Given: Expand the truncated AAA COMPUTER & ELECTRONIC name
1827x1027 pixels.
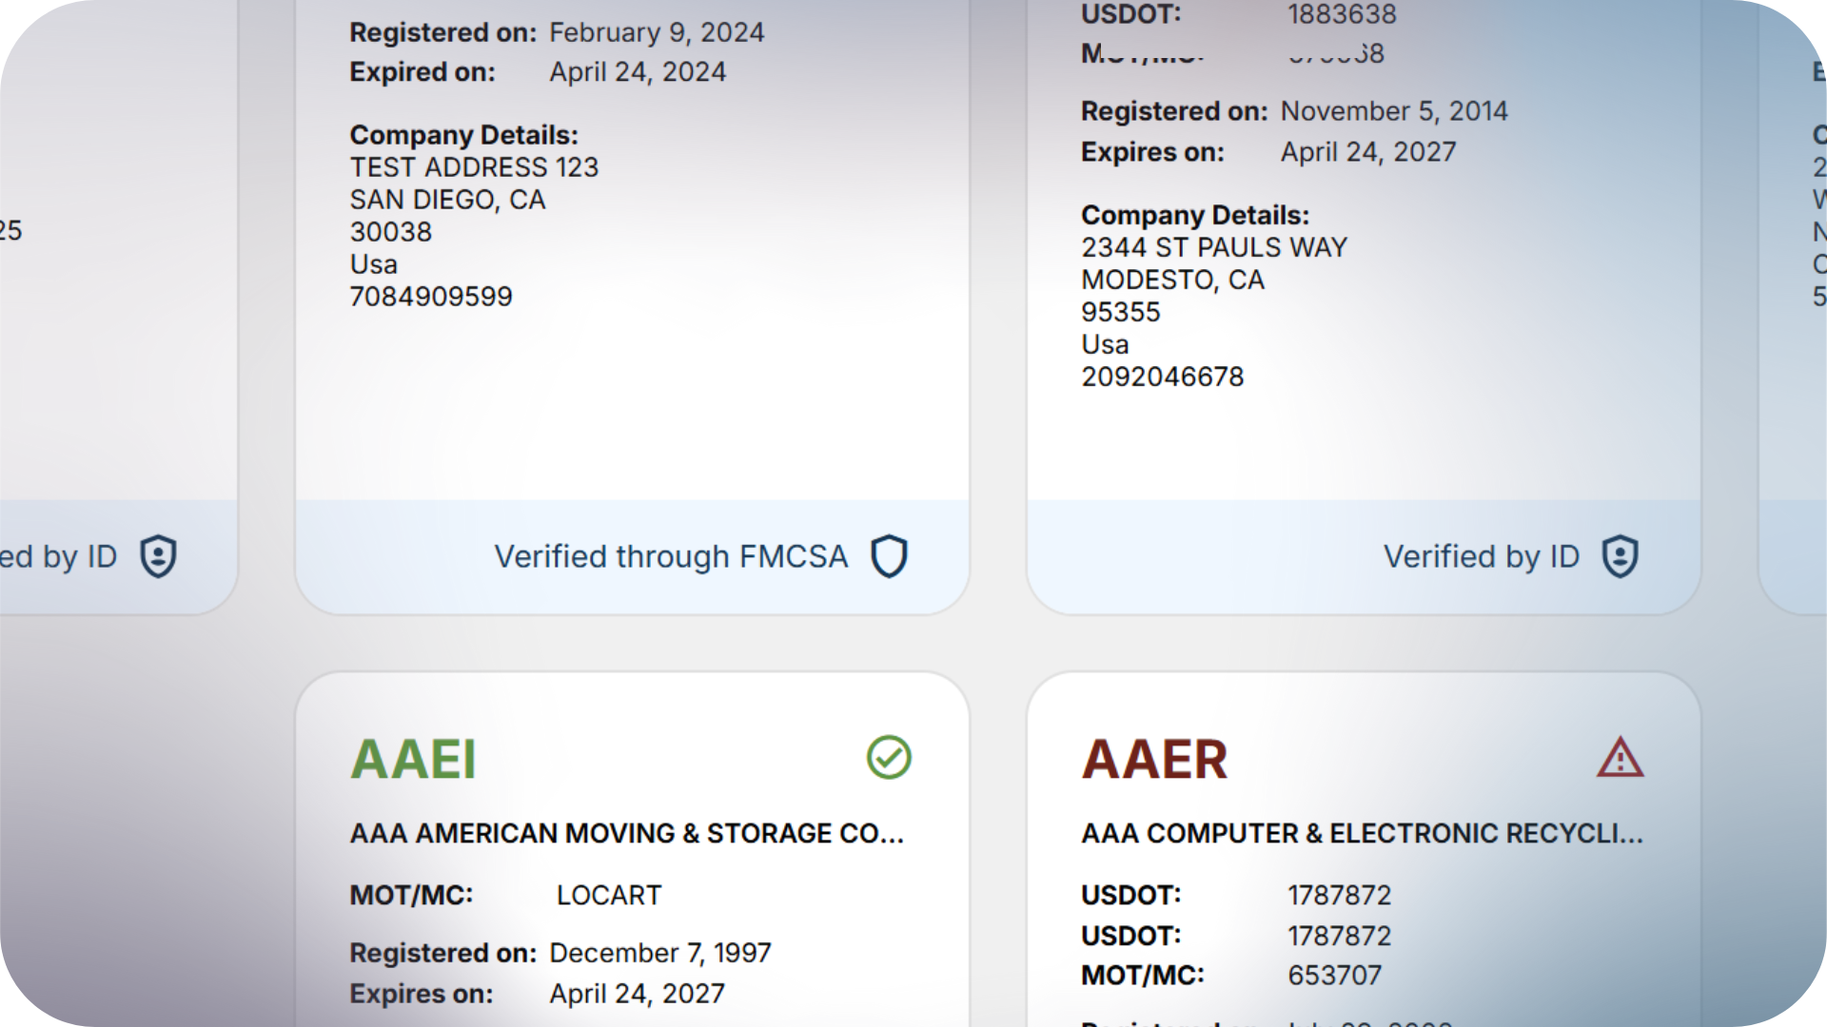Looking at the screenshot, I should [1363, 835].
